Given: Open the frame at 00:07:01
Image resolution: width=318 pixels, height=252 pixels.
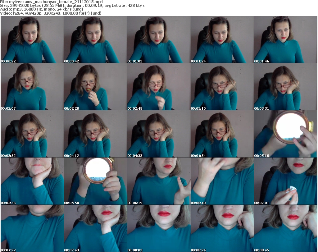Looking at the screenshot, I should pos(285,181).
